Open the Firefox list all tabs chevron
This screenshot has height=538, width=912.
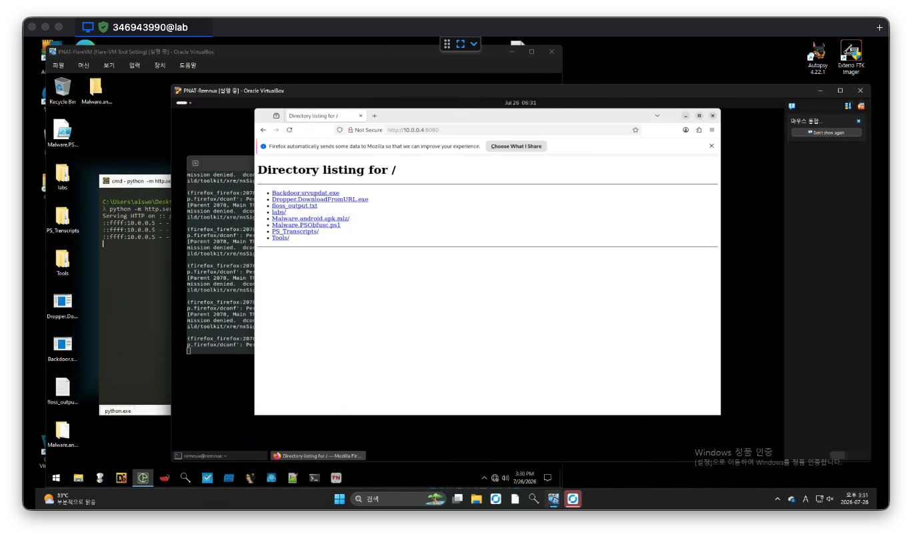[x=657, y=116]
